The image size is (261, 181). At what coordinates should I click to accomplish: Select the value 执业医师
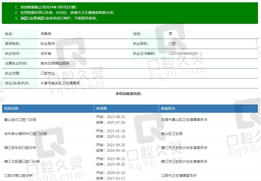[47, 44]
